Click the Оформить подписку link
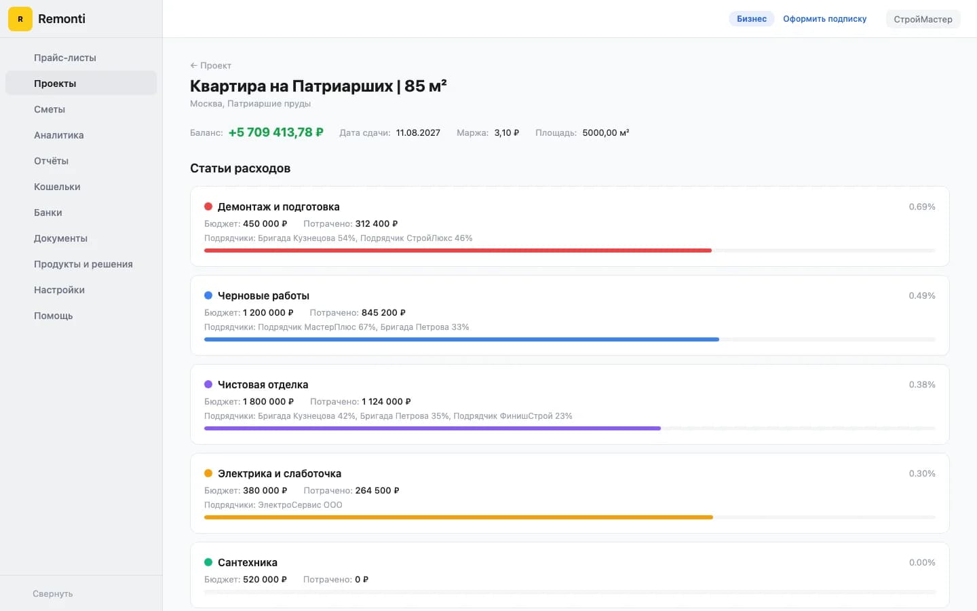 coord(825,18)
